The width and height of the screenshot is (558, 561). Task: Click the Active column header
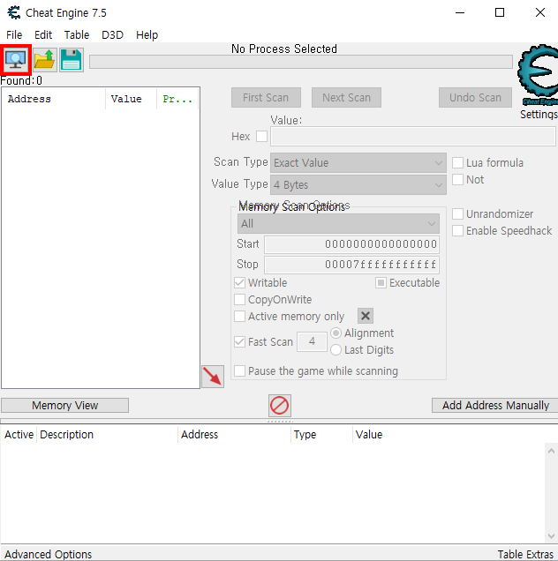click(x=19, y=434)
